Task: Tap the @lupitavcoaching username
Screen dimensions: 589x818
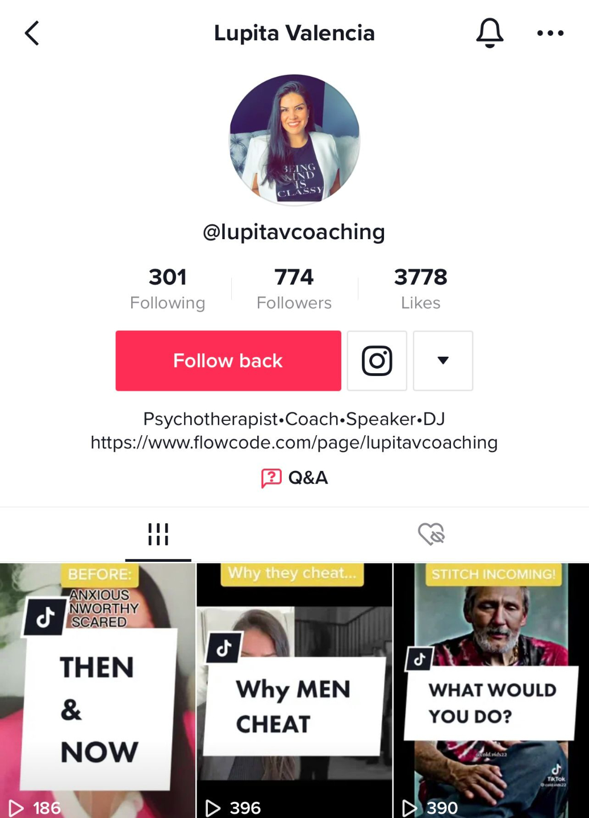Action: 294,232
